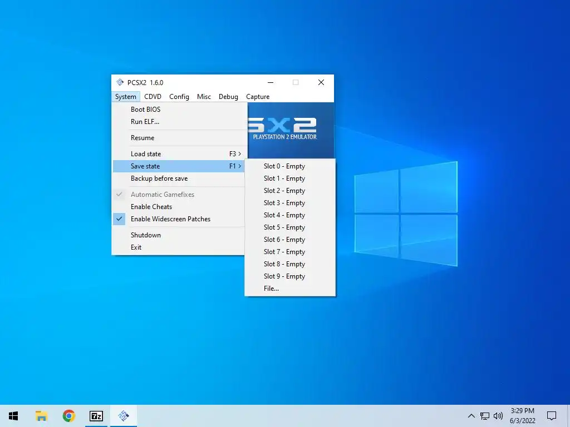
Task: Select Shutdown from the System menu
Action: point(178,235)
